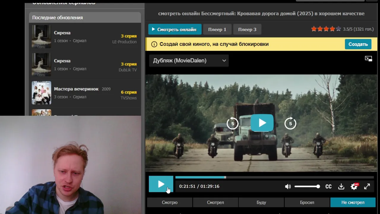Enter fullscreen mode in player
This screenshot has height=214, width=380.
tap(367, 186)
